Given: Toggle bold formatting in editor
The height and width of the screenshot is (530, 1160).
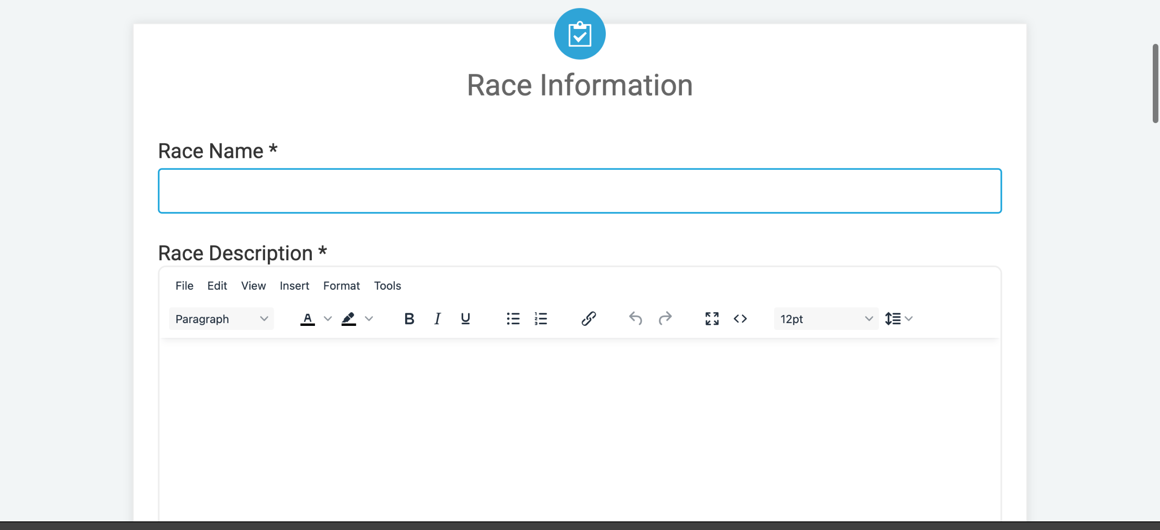Looking at the screenshot, I should pos(409,319).
